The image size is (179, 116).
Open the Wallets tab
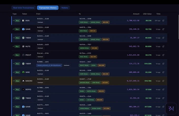tap(64, 8)
